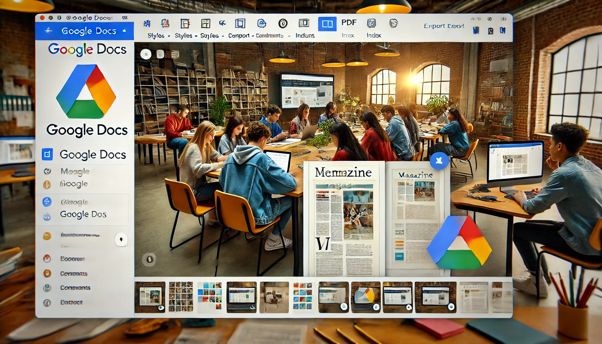The width and height of the screenshot is (602, 344).
Task: Toggle the round white button at canvas top-left
Action: coord(146,54)
